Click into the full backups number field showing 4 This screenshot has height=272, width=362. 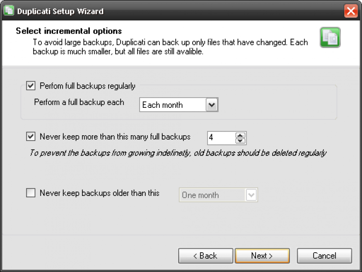click(221, 138)
